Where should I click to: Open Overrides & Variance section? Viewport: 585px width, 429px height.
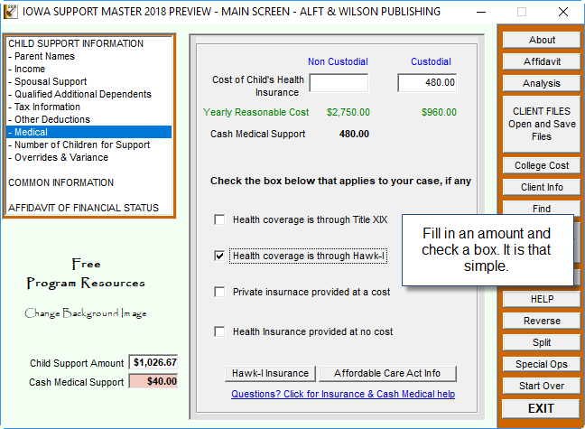click(x=88, y=157)
